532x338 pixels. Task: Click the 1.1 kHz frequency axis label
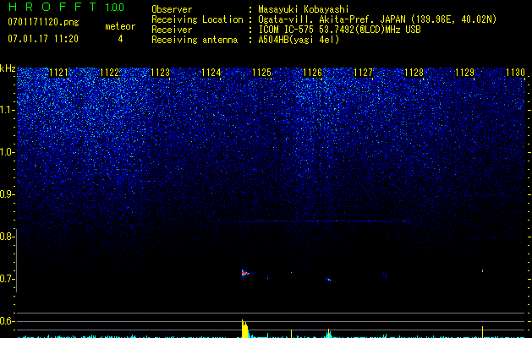[x=7, y=110]
